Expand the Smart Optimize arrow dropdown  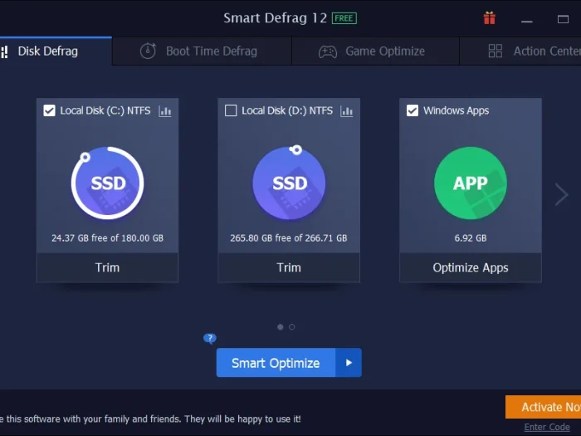coord(349,363)
